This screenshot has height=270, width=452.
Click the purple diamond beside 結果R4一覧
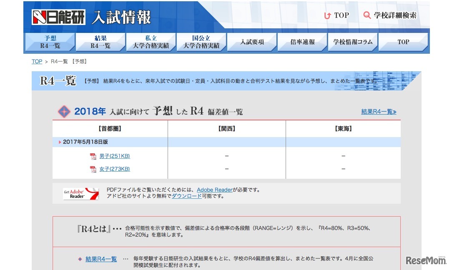(80, 258)
